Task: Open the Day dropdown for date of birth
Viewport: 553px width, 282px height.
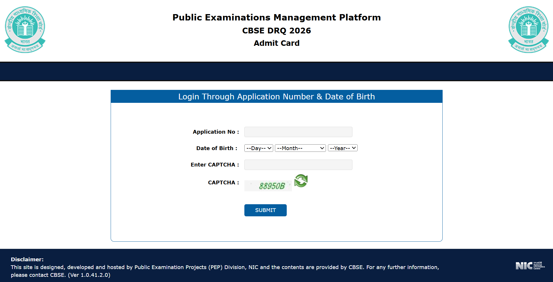Action: tap(258, 148)
